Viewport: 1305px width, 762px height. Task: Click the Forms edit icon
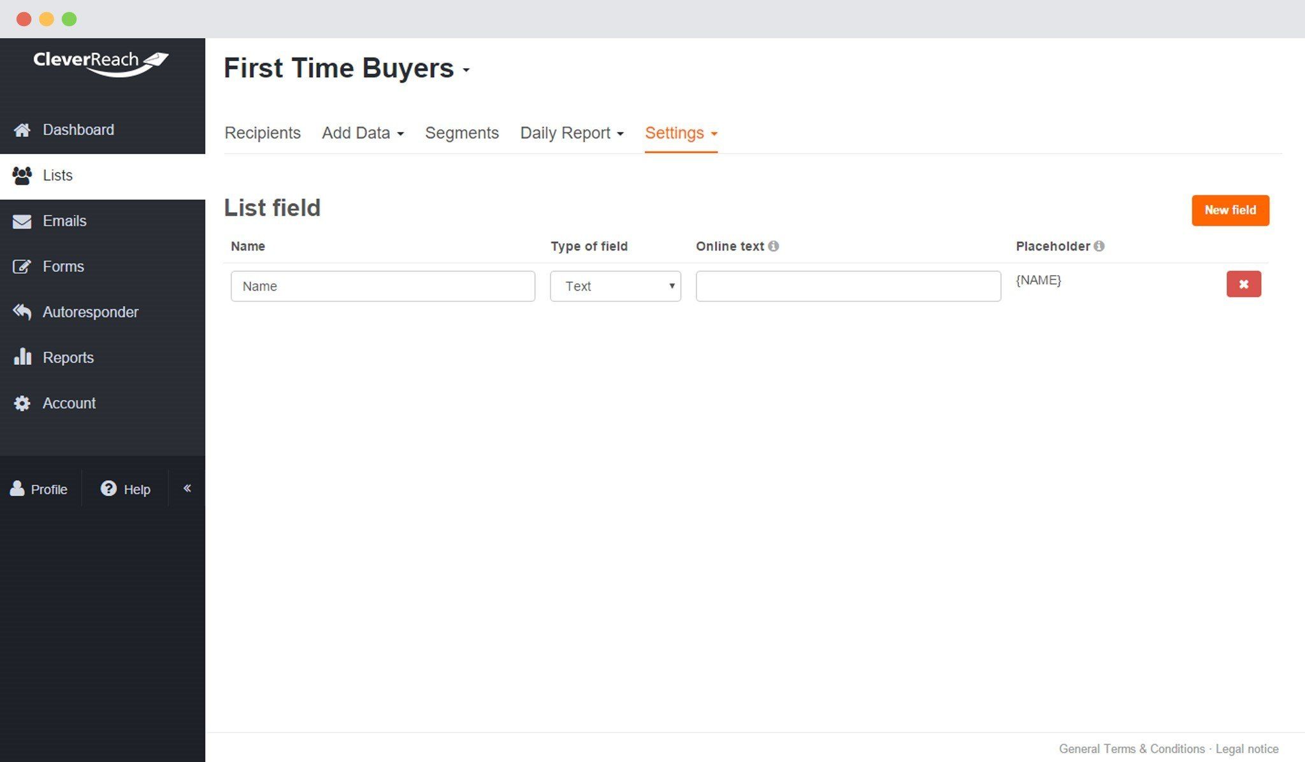(x=22, y=266)
